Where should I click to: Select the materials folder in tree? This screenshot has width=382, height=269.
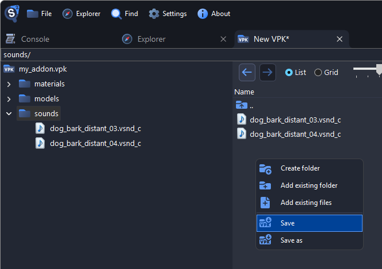(x=49, y=84)
